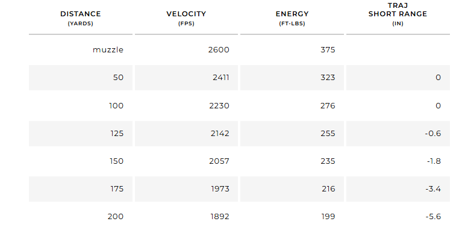Click trajectory value -1.8

point(434,161)
